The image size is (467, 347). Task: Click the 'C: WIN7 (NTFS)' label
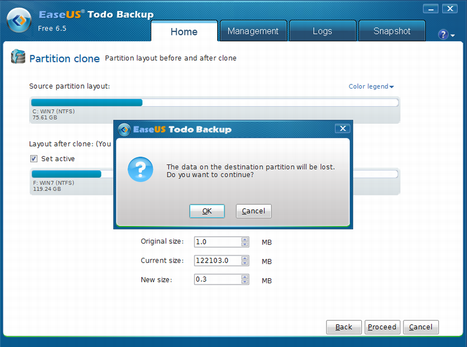[54, 111]
